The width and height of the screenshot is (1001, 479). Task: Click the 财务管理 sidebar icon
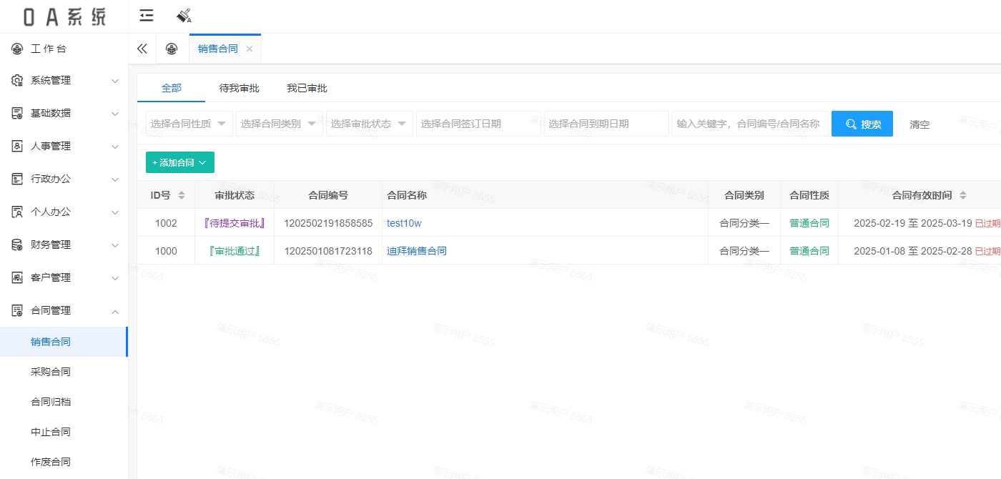18,245
